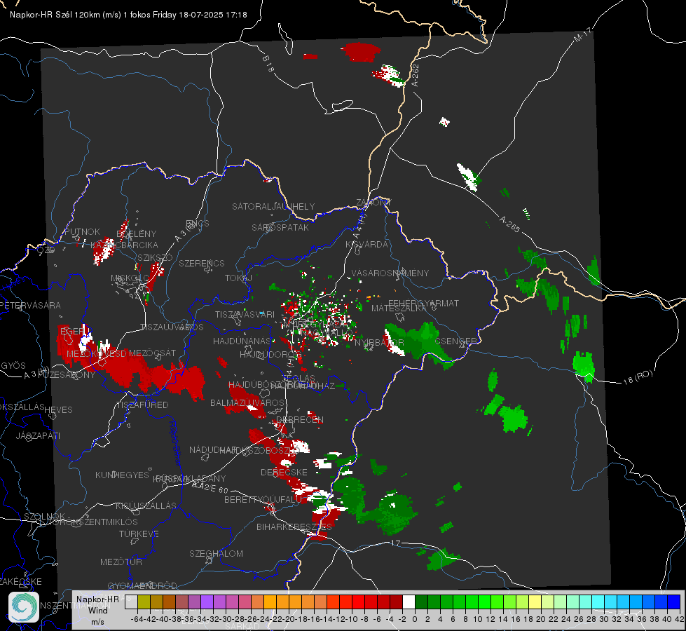Click the white 0 m/s legend swatch
The width and height of the screenshot is (686, 631).
pos(409,602)
